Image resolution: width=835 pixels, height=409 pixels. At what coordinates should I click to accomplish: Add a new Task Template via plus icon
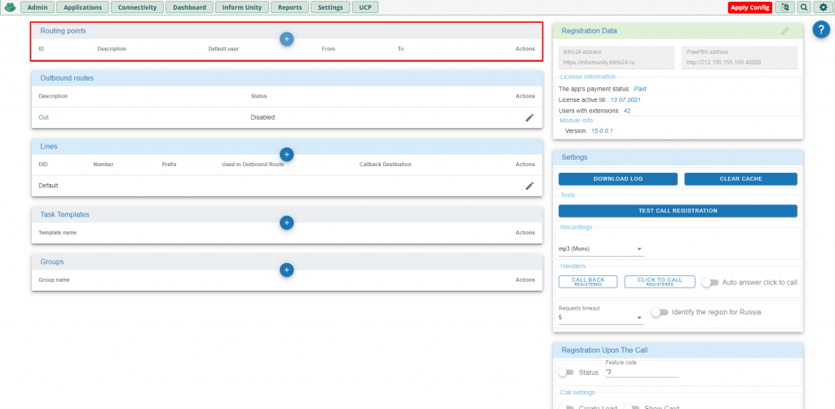click(286, 223)
